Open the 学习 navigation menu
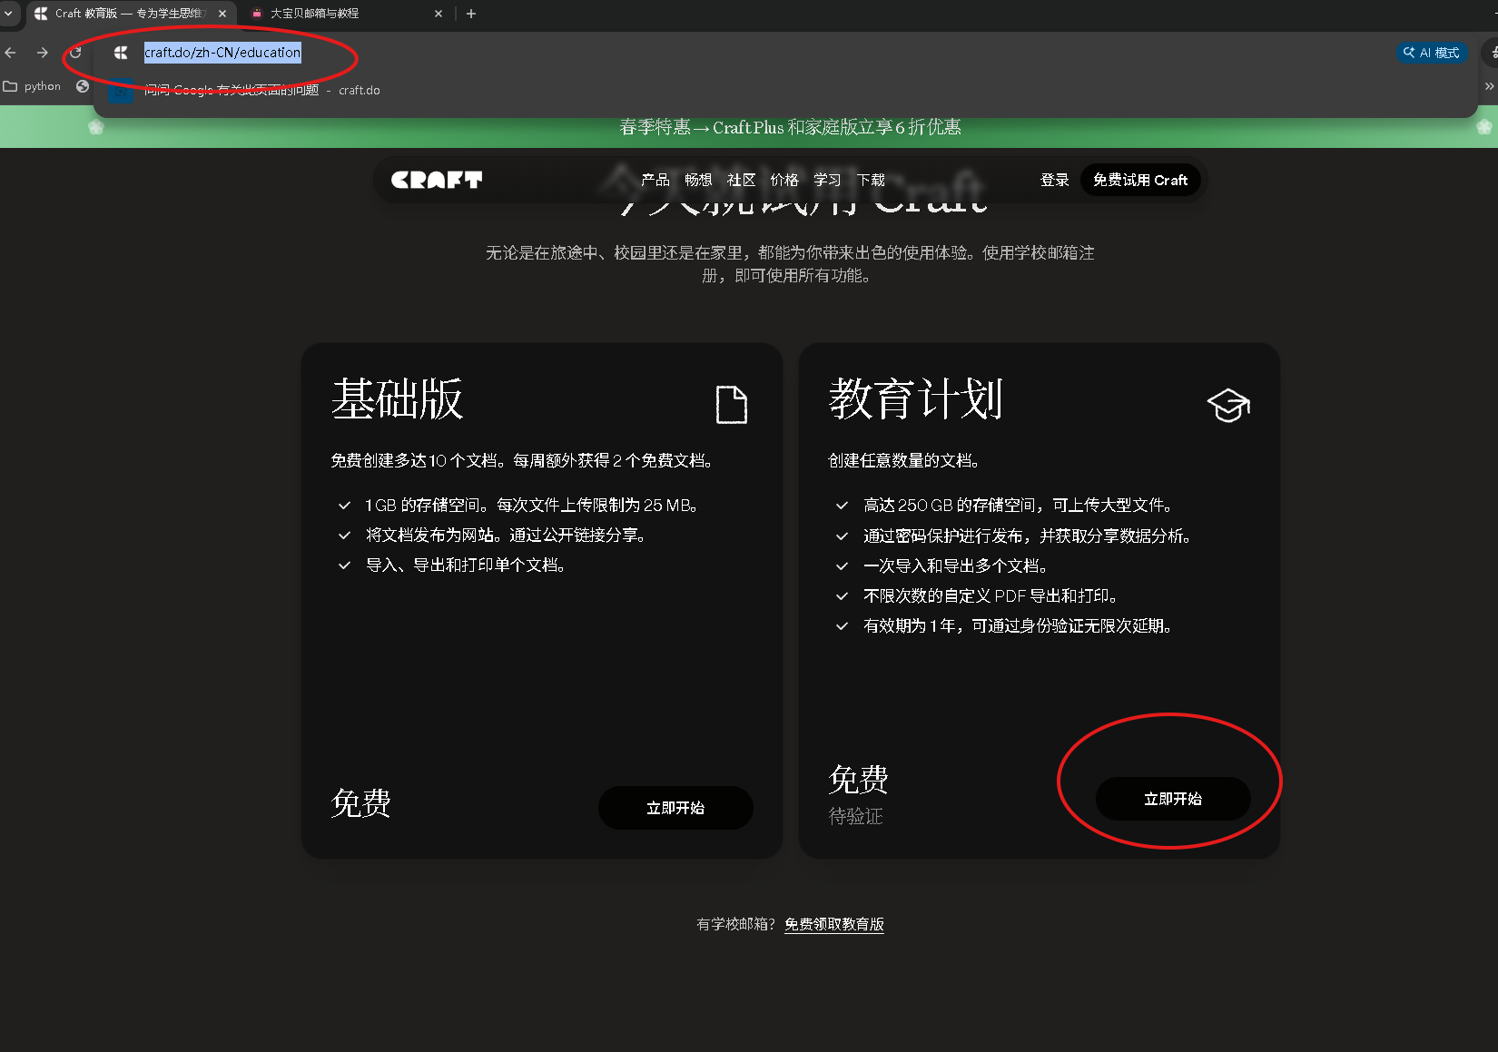1498x1052 pixels. coord(827,180)
